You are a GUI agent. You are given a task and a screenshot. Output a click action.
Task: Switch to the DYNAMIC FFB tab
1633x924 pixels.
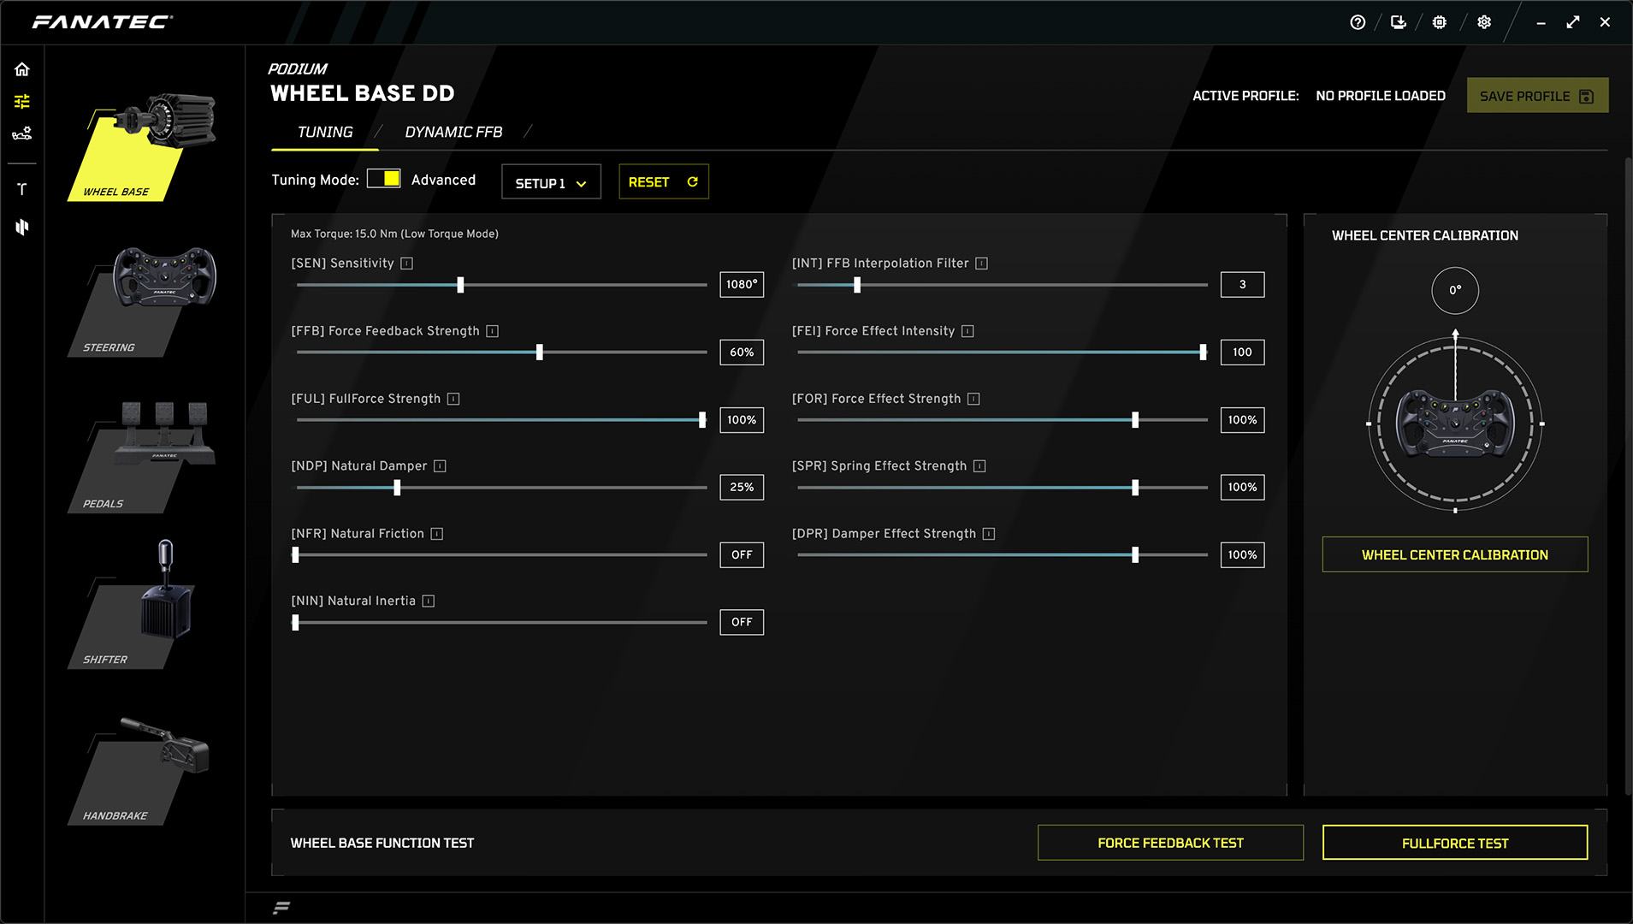(453, 133)
